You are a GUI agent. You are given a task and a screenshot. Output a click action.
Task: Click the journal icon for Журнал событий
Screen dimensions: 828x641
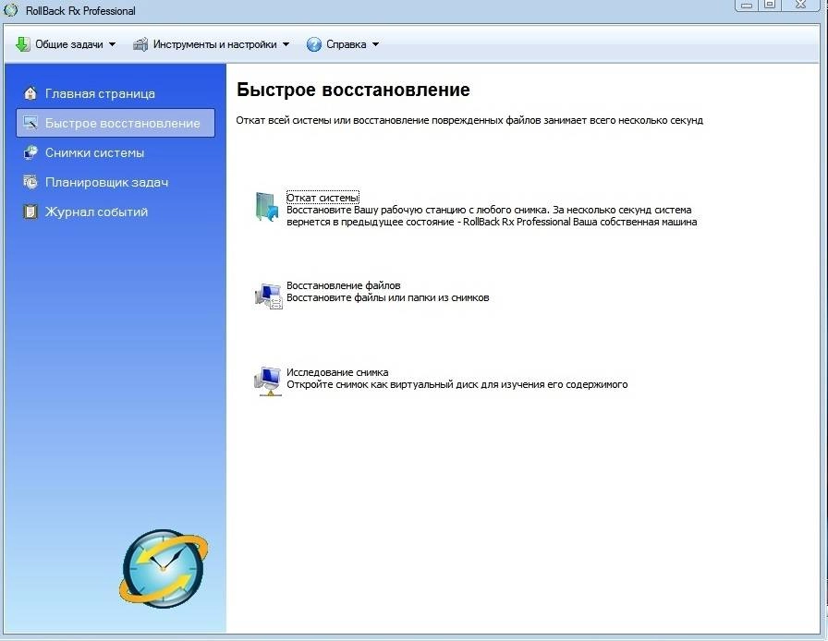(x=30, y=212)
